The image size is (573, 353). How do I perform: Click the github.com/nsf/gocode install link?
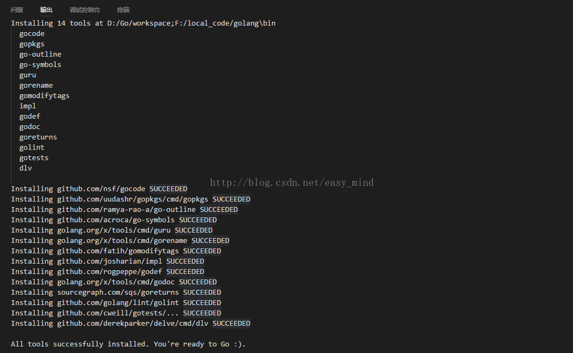101,189
